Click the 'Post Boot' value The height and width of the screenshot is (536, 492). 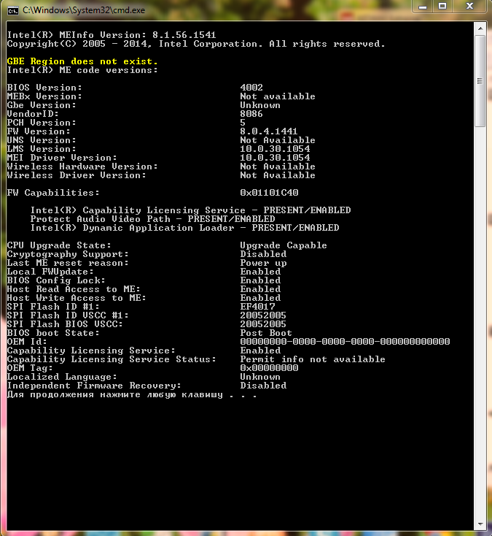pyautogui.click(x=266, y=333)
